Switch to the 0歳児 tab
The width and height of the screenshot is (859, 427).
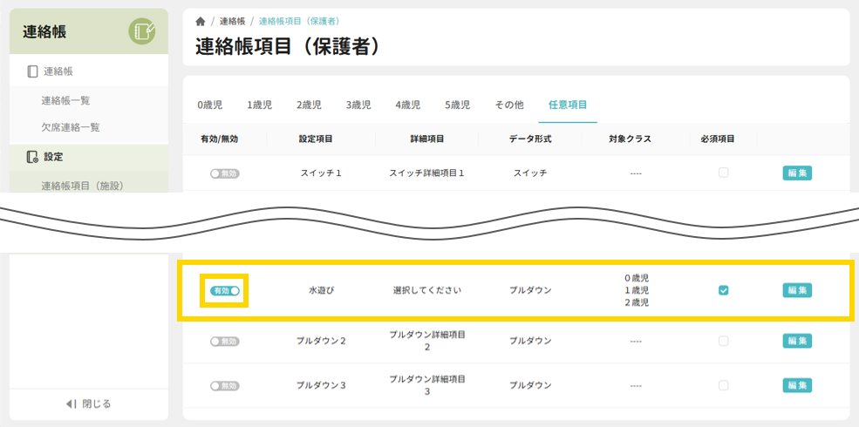209,105
